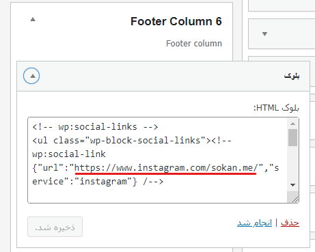Click the textarea scrollbar up arrow
Screen dimensions: 315x252
(292, 124)
